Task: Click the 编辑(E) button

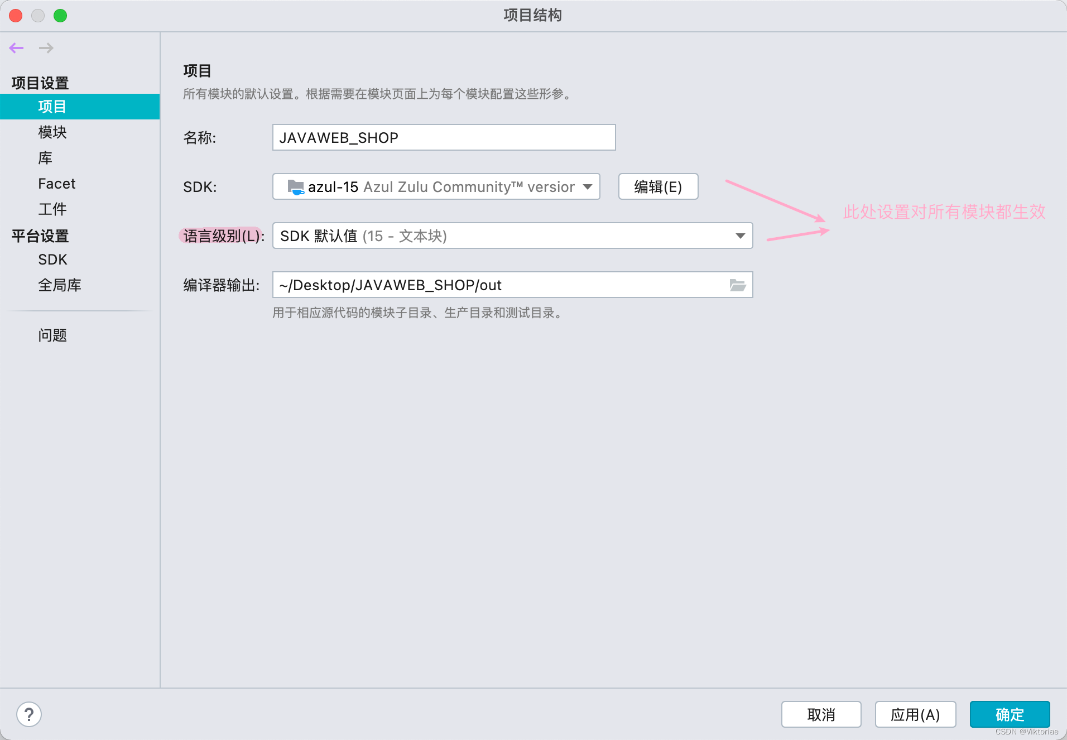Action: pyautogui.click(x=658, y=186)
